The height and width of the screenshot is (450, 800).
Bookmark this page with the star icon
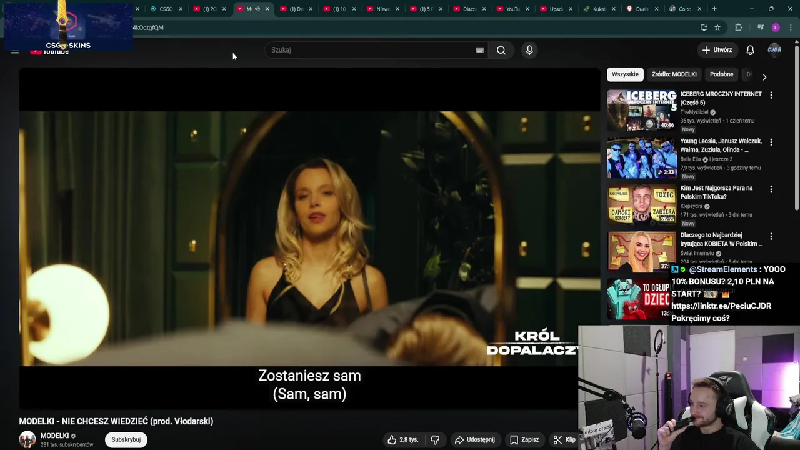click(717, 27)
